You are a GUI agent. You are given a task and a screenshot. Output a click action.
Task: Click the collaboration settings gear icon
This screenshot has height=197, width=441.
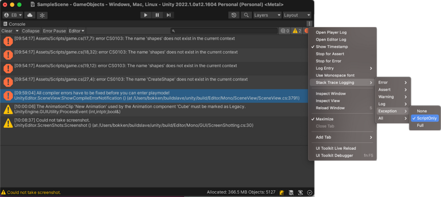pos(42,15)
